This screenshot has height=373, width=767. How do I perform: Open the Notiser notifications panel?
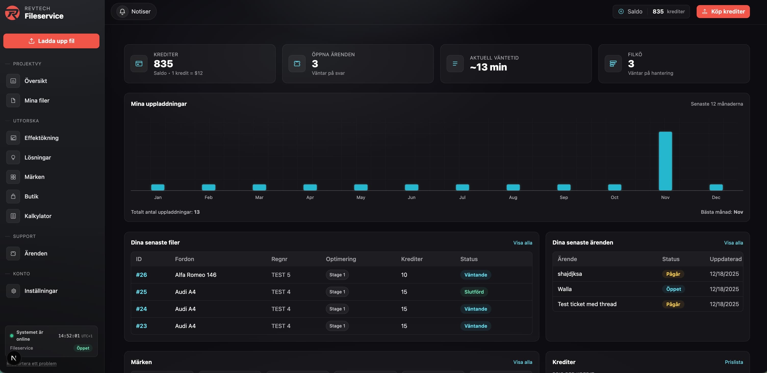coord(133,11)
